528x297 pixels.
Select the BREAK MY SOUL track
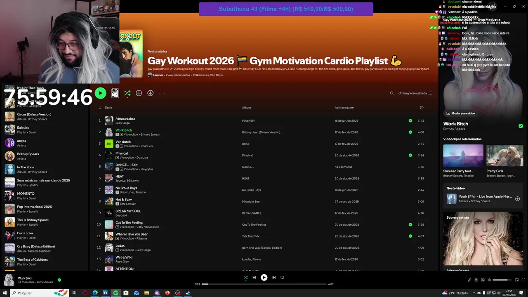[264, 213]
